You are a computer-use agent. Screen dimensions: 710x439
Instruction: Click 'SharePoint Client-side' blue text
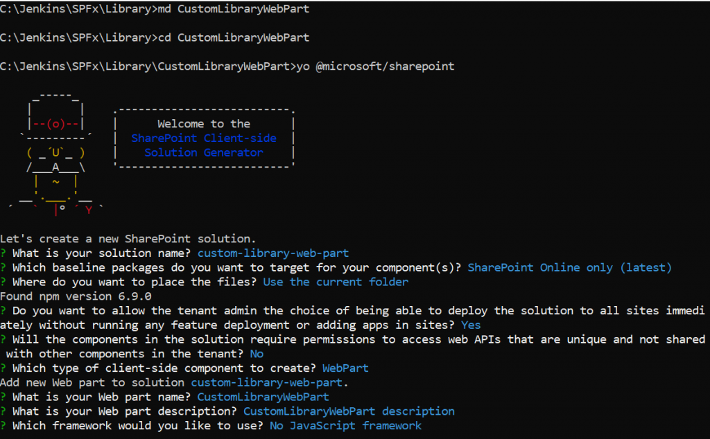tap(204, 138)
